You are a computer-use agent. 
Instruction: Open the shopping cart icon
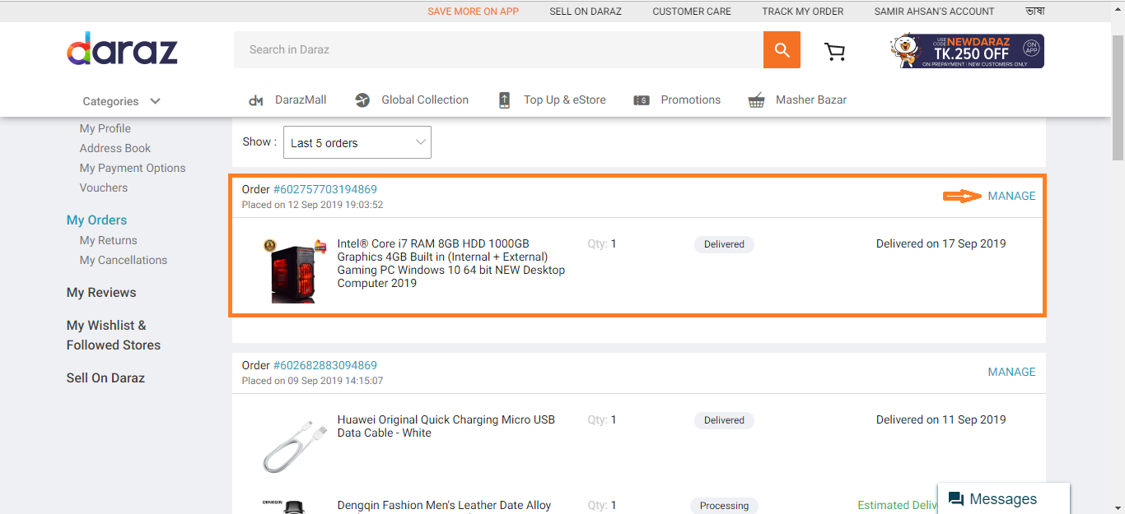click(834, 51)
